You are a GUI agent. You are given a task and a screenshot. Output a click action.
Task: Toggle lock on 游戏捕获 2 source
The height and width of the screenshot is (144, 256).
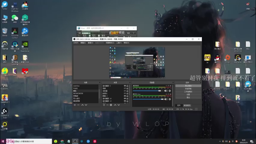click(x=127, y=86)
